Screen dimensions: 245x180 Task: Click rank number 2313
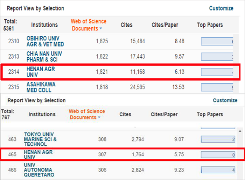point(14,57)
